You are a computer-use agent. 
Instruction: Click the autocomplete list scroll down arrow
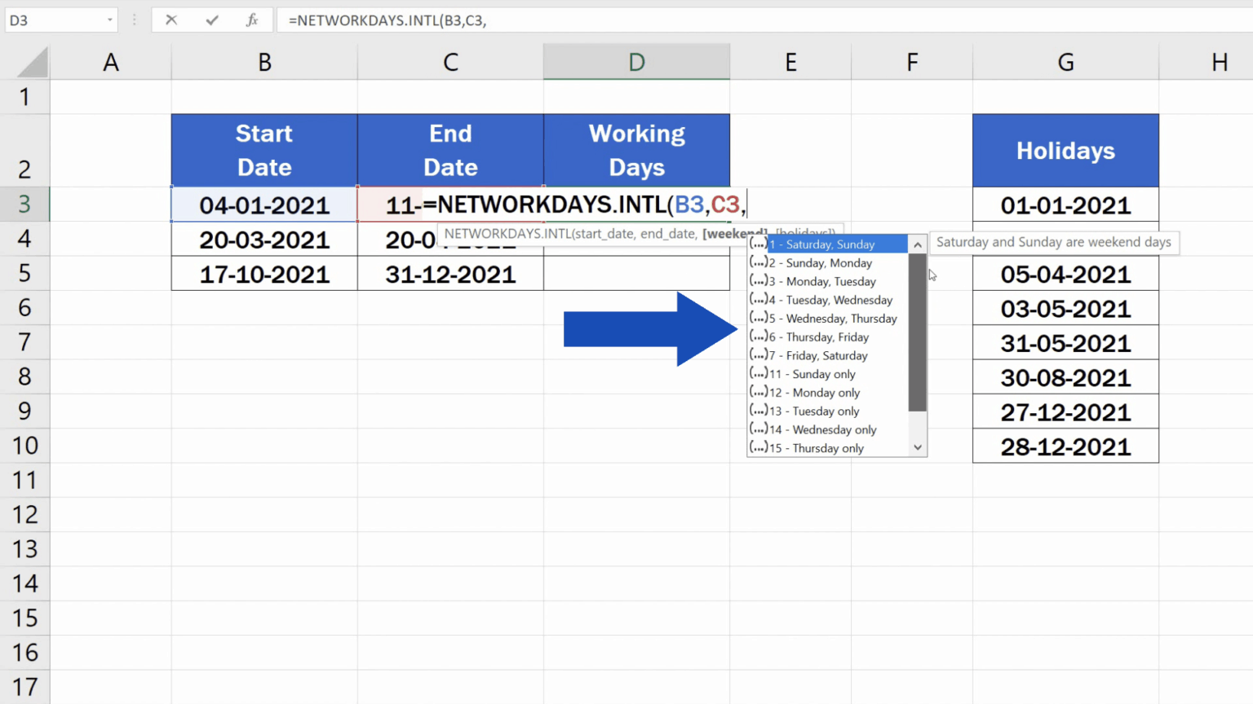tap(918, 447)
